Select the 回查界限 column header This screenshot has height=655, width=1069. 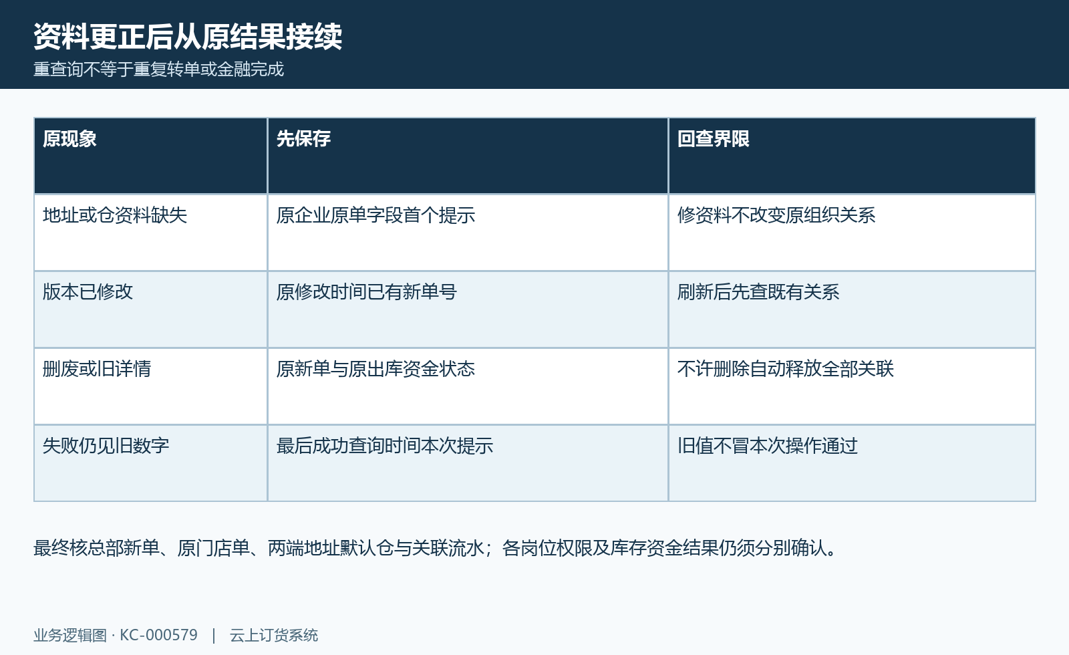coord(852,156)
